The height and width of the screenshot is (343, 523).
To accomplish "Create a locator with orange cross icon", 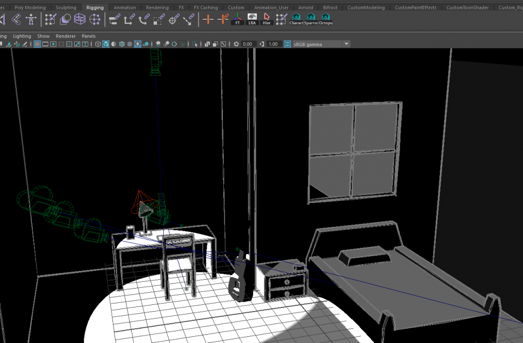I will point(208,19).
